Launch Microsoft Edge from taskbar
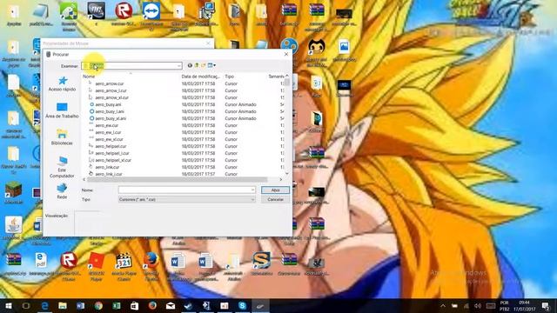The image size is (557, 313). click(44, 305)
